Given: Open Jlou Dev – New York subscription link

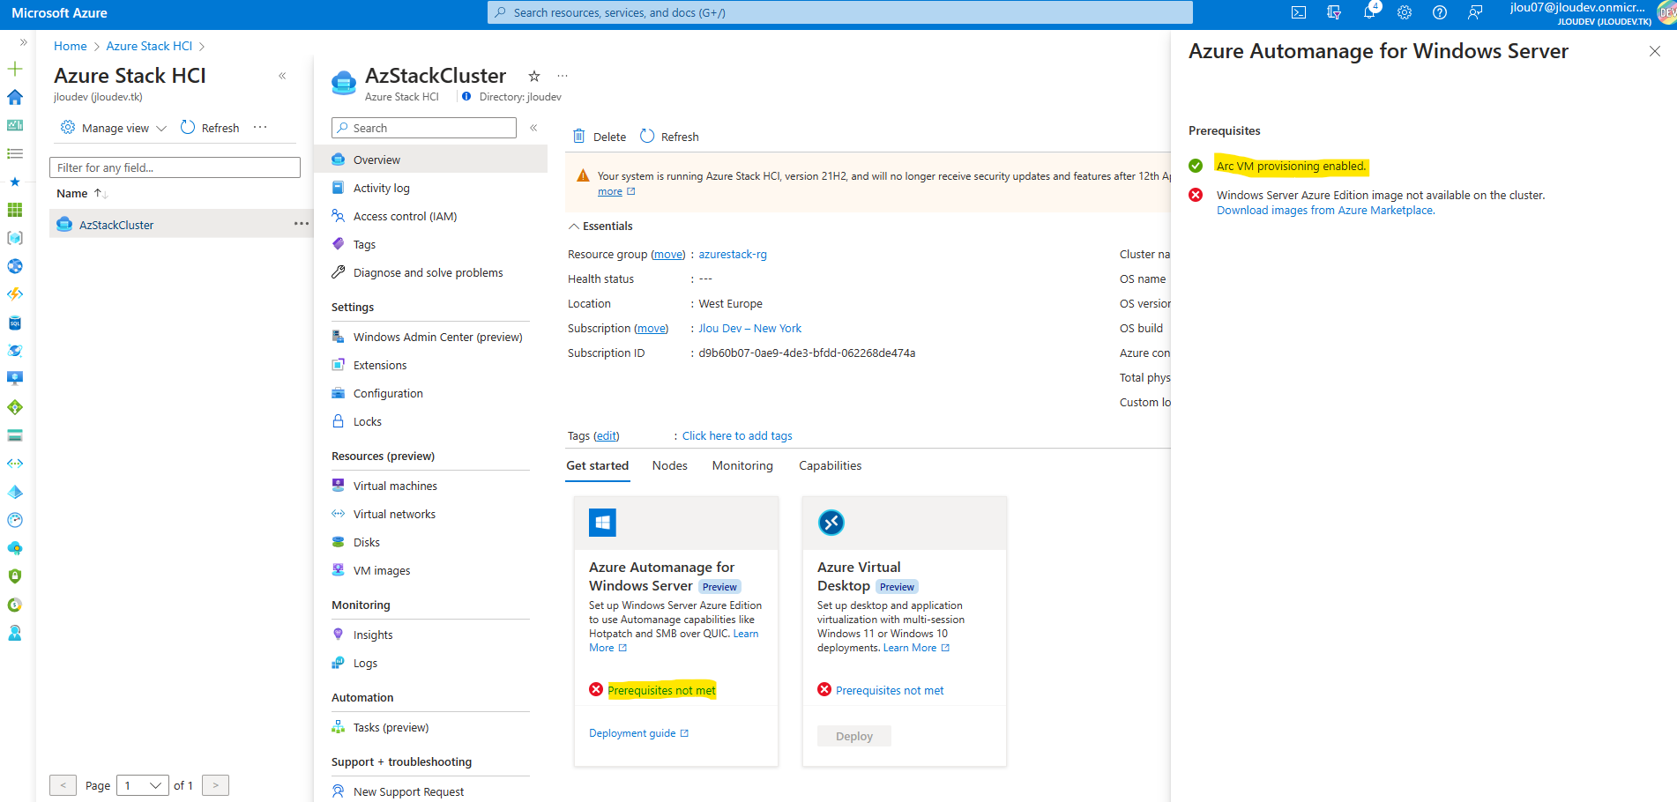Looking at the screenshot, I should (x=750, y=328).
